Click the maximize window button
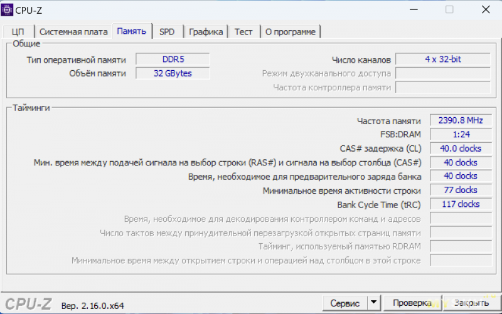 pyautogui.click(x=449, y=9)
